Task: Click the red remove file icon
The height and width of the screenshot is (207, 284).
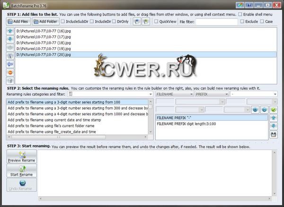Action: [10, 72]
